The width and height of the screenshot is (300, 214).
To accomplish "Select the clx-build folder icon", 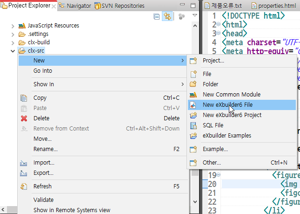I will (x=22, y=42).
